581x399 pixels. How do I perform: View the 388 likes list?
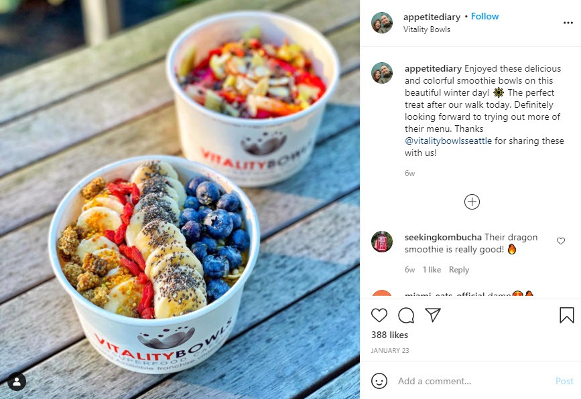click(x=389, y=335)
